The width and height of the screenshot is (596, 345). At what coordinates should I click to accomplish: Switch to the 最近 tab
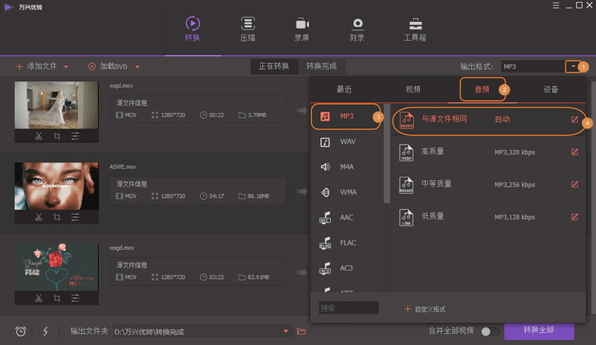coord(344,89)
